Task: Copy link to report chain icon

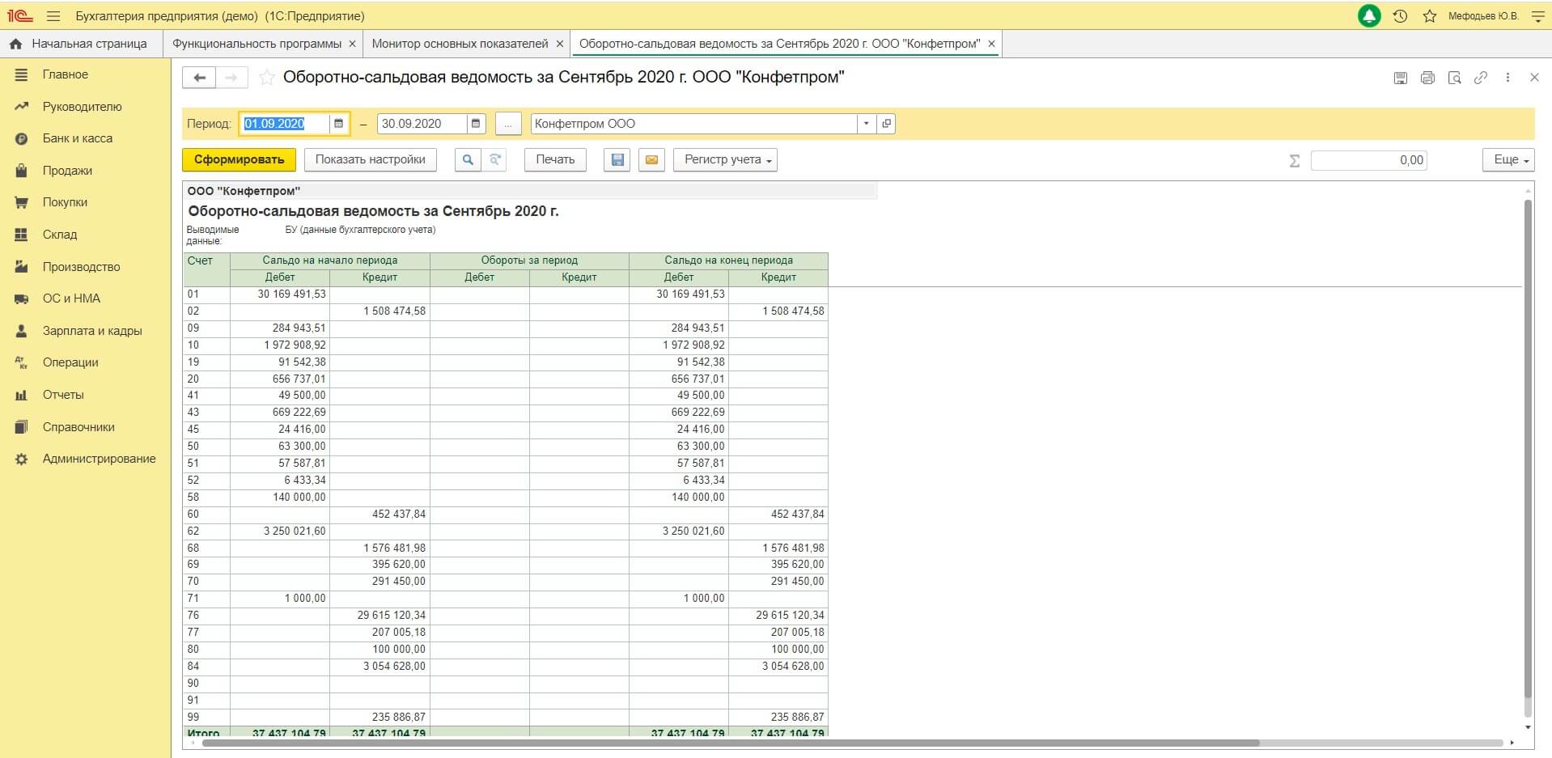Action: coord(1481,78)
